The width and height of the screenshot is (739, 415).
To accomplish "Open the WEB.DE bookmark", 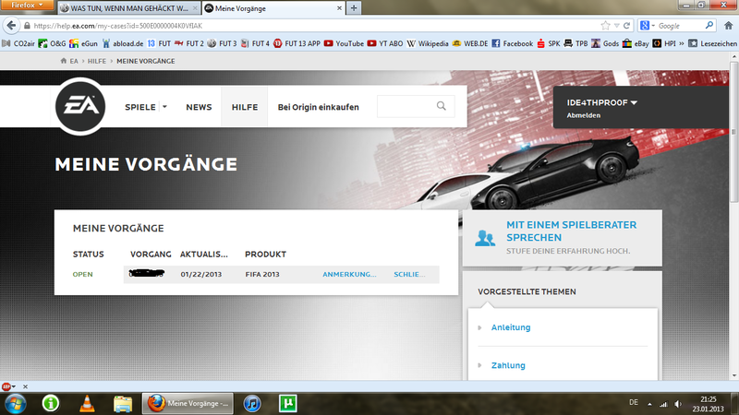I will [470, 43].
